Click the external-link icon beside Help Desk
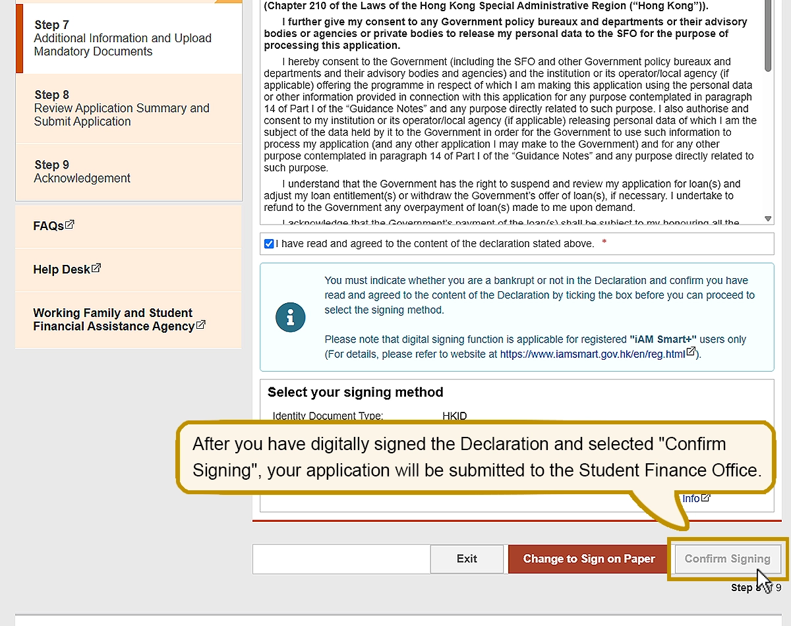This screenshot has width=791, height=626. [96, 268]
